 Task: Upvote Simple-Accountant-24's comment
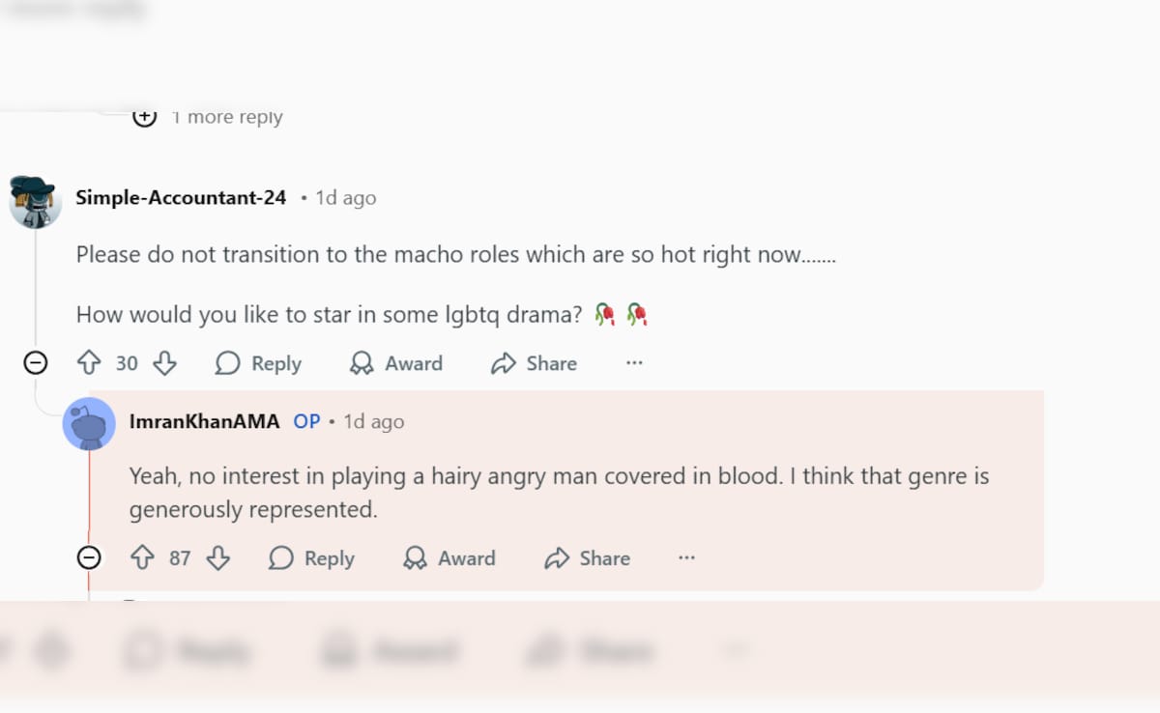click(x=89, y=363)
